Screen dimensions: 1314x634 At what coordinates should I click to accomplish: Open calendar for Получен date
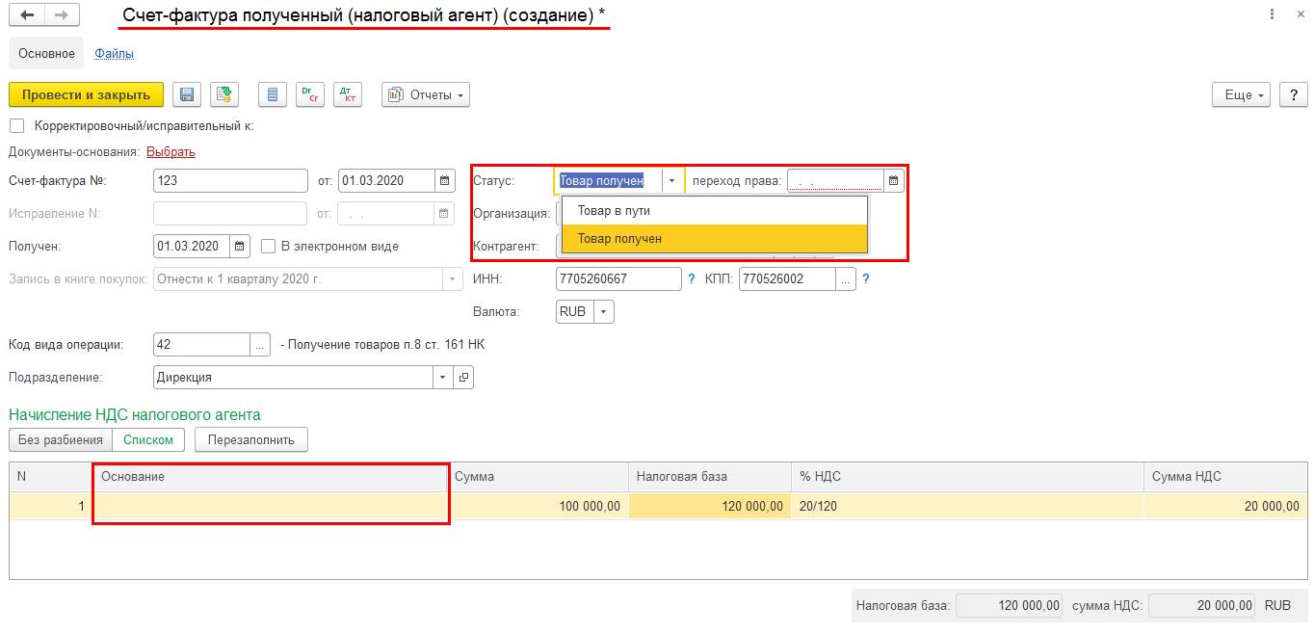(240, 246)
